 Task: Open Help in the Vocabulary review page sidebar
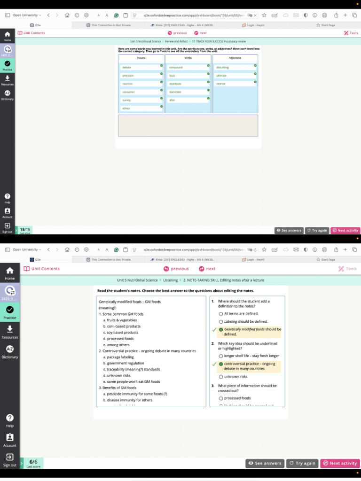8,198
